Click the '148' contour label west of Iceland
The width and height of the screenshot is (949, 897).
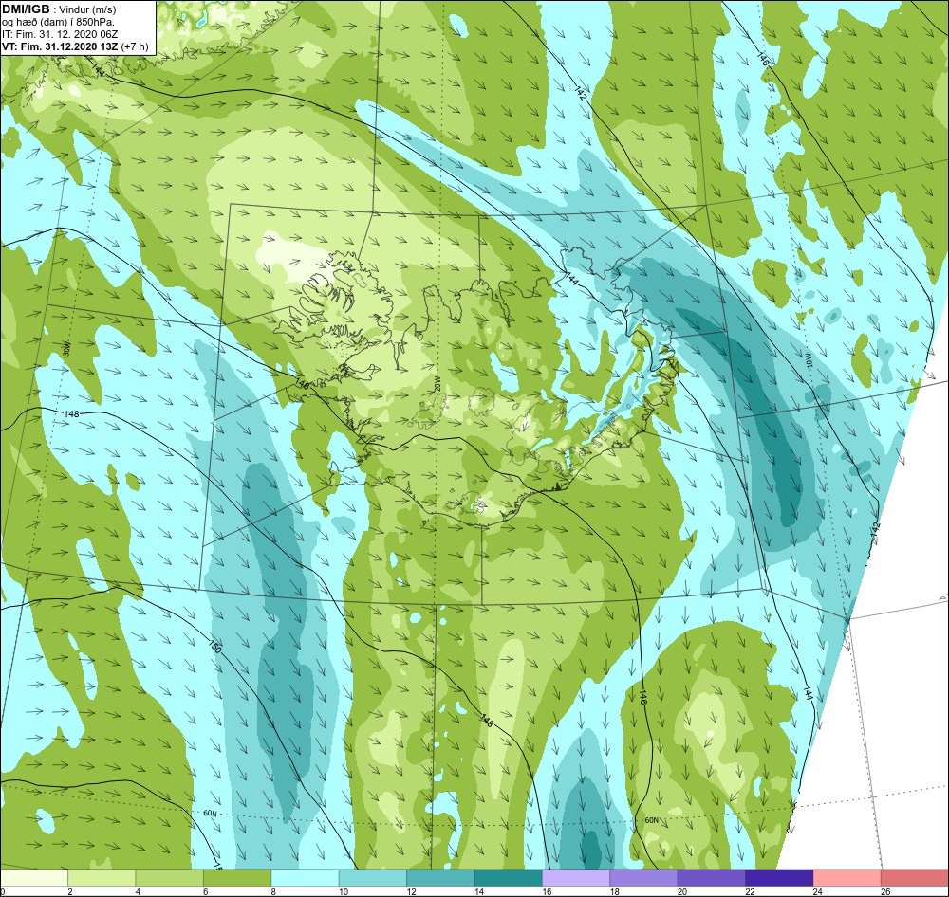pyautogui.click(x=71, y=414)
